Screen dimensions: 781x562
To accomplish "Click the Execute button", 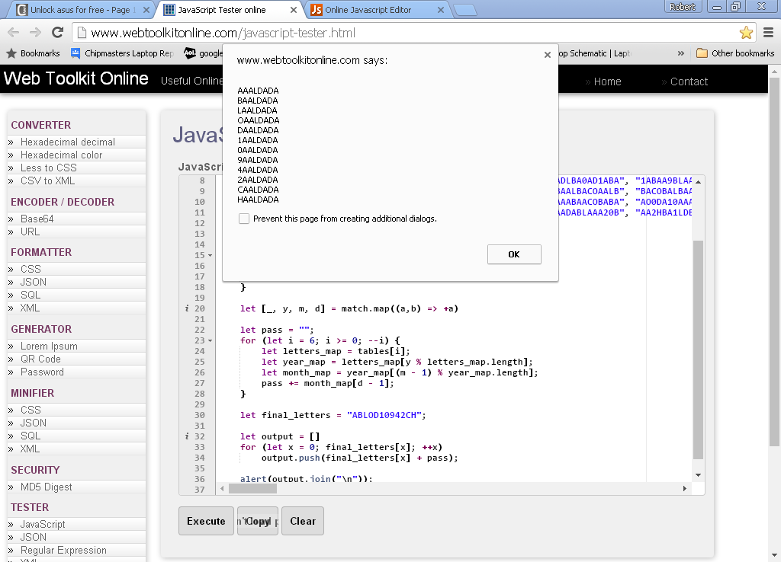I will tap(206, 521).
